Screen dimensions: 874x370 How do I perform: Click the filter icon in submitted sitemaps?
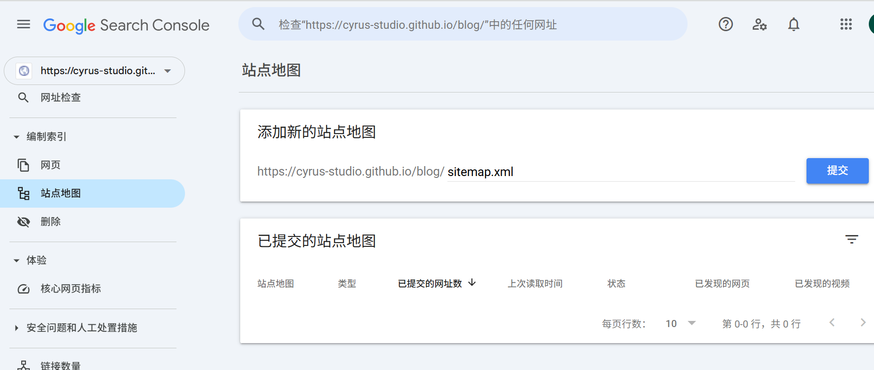pyautogui.click(x=852, y=239)
